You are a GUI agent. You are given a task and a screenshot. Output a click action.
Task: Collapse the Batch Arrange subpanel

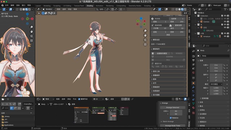pos(161,121)
